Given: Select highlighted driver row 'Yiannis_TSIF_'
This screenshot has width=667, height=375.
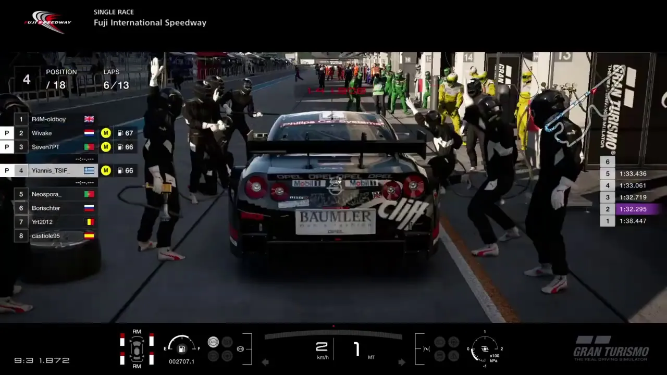Looking at the screenshot, I should (x=56, y=170).
